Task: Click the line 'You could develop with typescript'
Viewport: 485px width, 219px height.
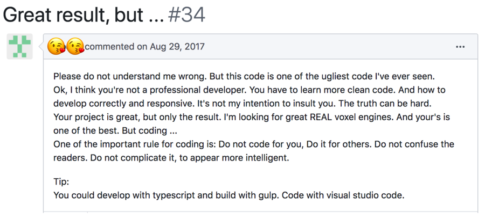Action: tap(228, 195)
